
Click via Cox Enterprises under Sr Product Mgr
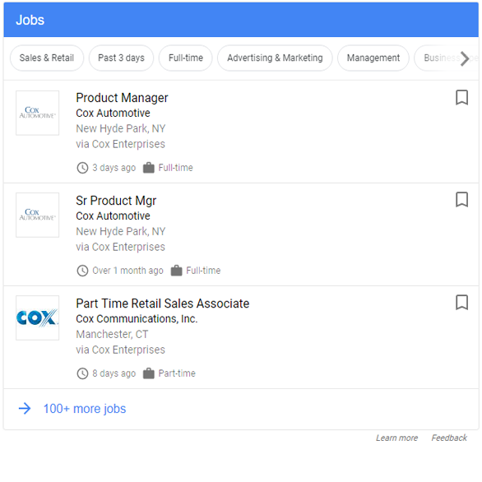coord(120,247)
